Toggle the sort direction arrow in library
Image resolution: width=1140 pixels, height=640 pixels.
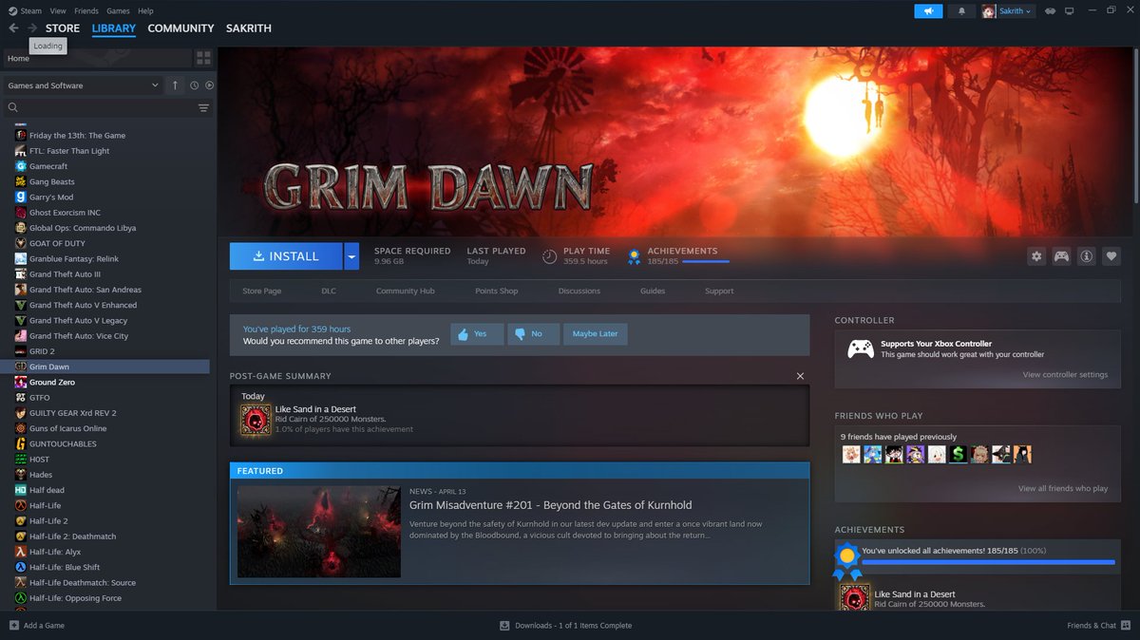[175, 85]
